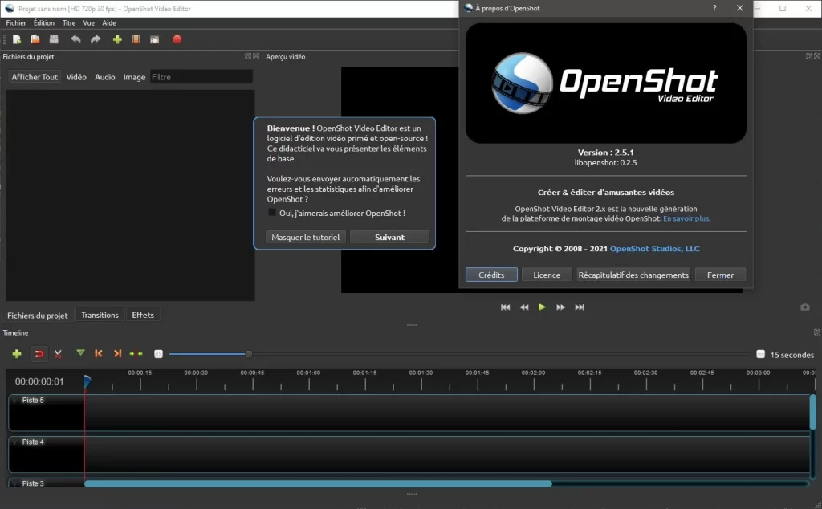Switch to the Transitions tab
This screenshot has width=822, height=509.
point(99,315)
